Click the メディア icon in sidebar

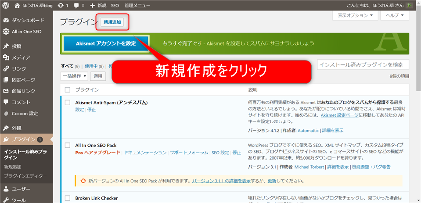6,57
